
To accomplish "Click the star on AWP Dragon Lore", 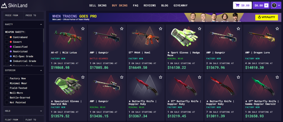I will pyautogui.click(x=277, y=29).
